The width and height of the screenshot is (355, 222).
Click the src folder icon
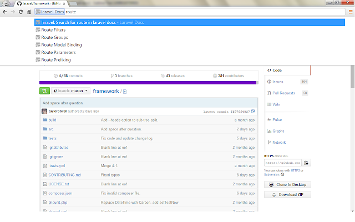pos(45,129)
